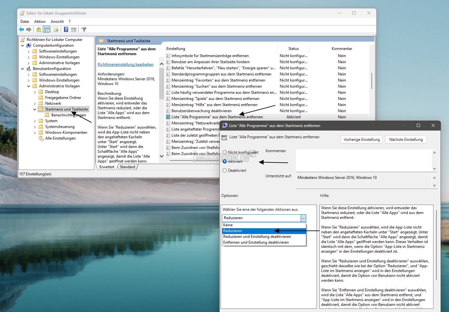Click the Filter funnel toolbar icon
449x312 pixels.
[x=84, y=30]
